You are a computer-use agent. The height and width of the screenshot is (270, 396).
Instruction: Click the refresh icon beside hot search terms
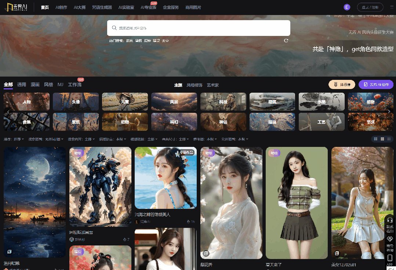click(x=286, y=41)
